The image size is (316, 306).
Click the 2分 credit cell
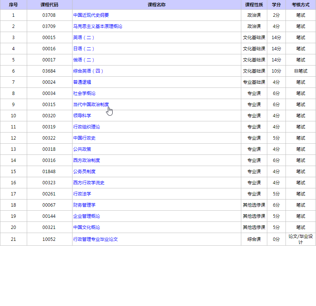click(x=276, y=15)
